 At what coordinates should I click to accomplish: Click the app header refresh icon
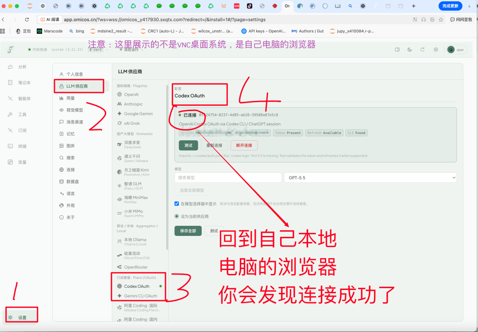[x=423, y=50]
